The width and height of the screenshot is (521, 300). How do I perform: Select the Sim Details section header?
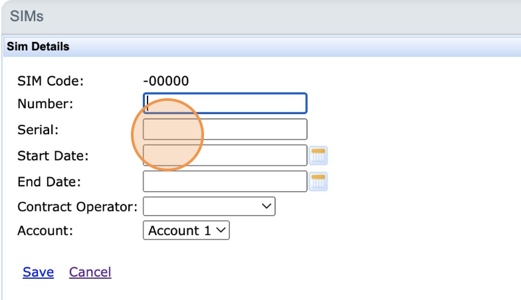tap(38, 47)
